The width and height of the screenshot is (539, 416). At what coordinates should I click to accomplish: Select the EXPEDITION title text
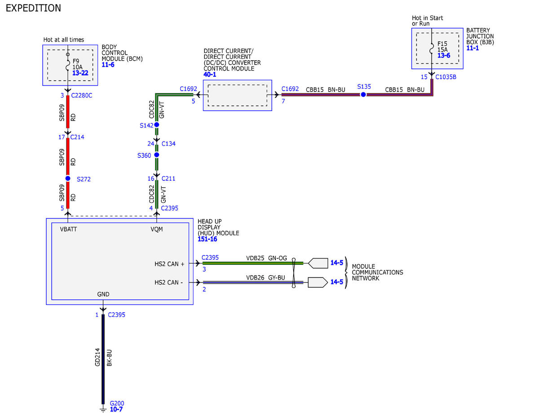(x=33, y=8)
